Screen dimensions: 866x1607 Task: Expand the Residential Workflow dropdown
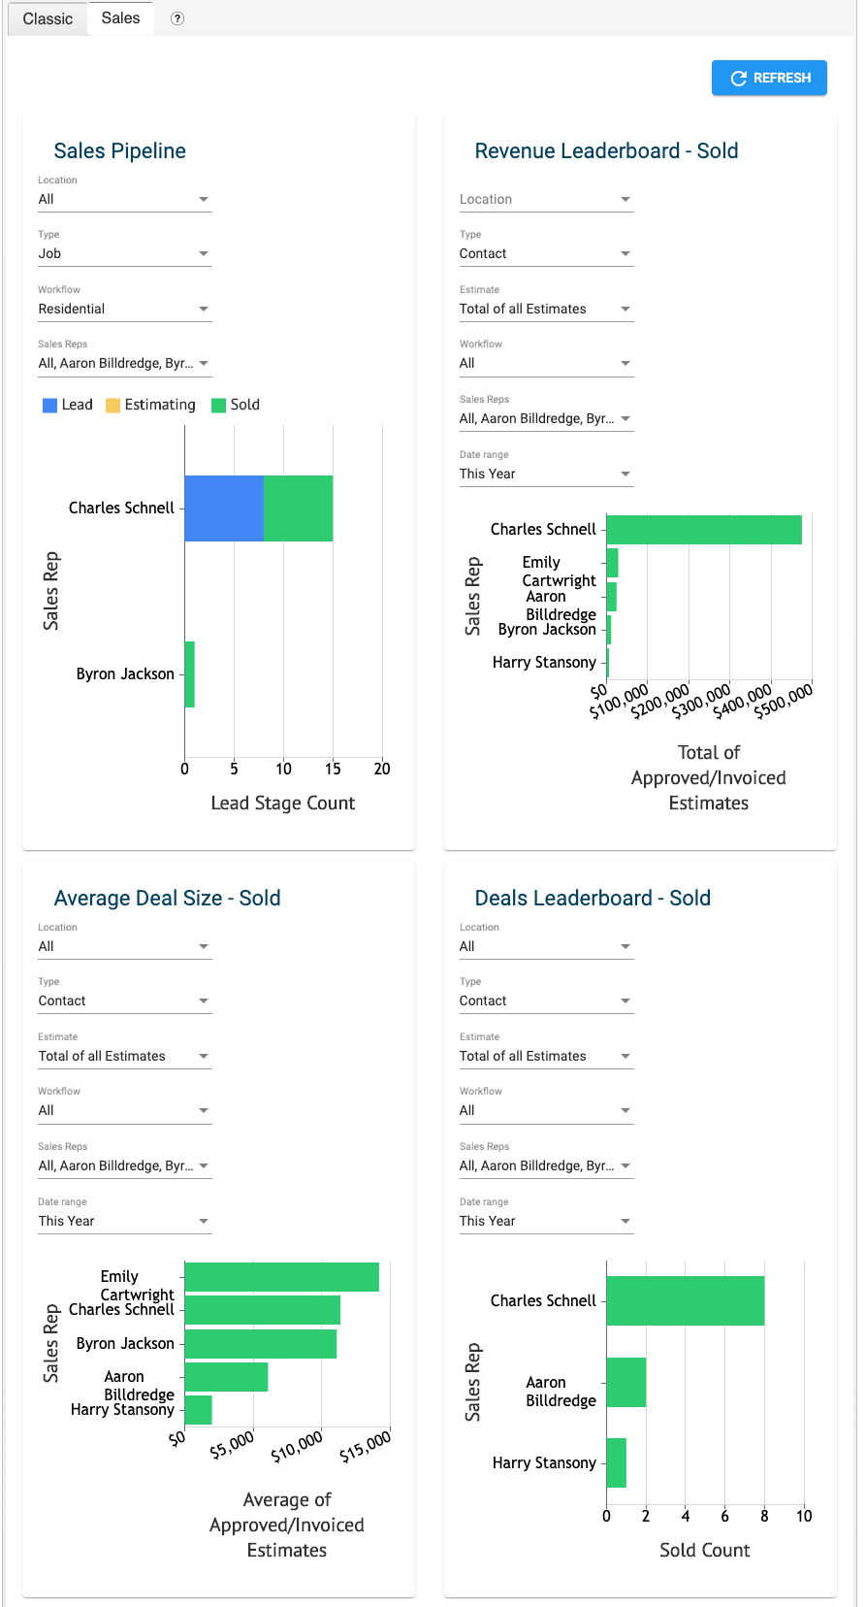click(124, 309)
